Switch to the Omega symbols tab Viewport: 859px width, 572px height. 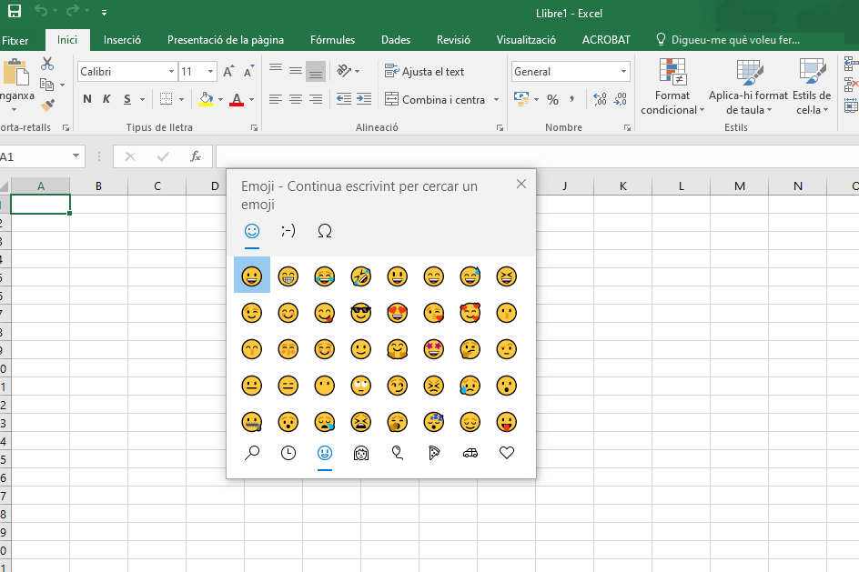pyautogui.click(x=325, y=231)
